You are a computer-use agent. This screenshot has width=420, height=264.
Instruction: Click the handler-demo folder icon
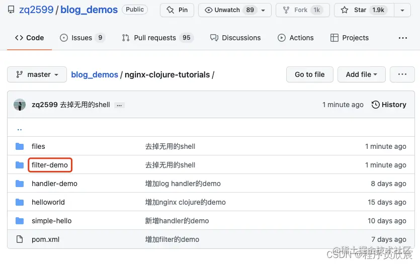coord(20,184)
